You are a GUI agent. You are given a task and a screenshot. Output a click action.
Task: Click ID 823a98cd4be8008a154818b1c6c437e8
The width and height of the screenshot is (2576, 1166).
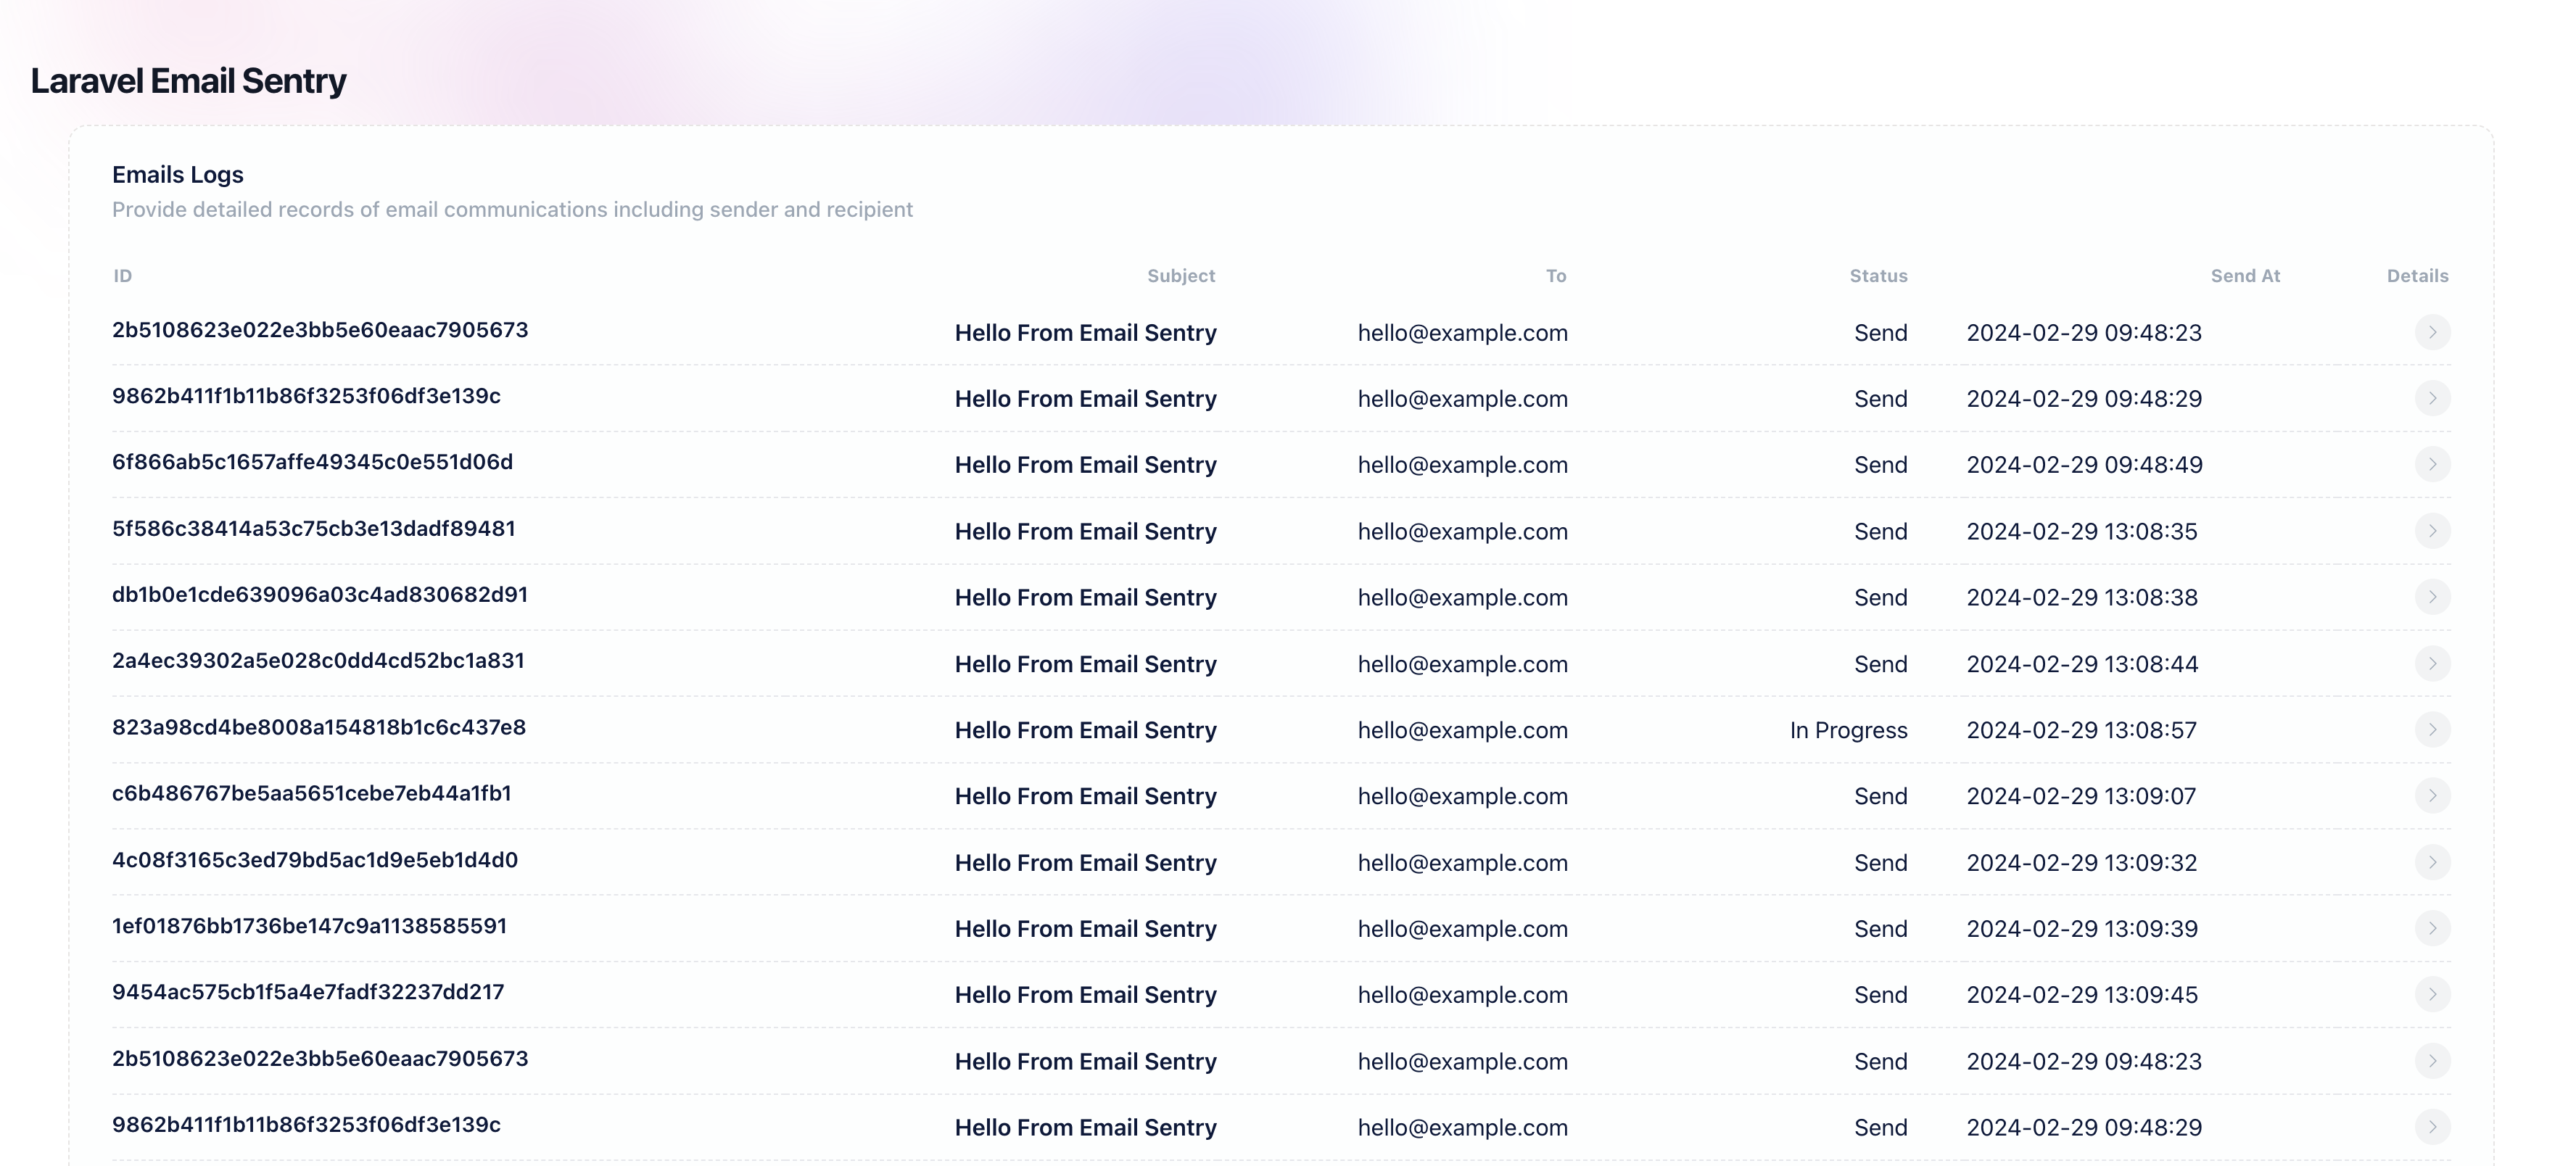pos(319,727)
